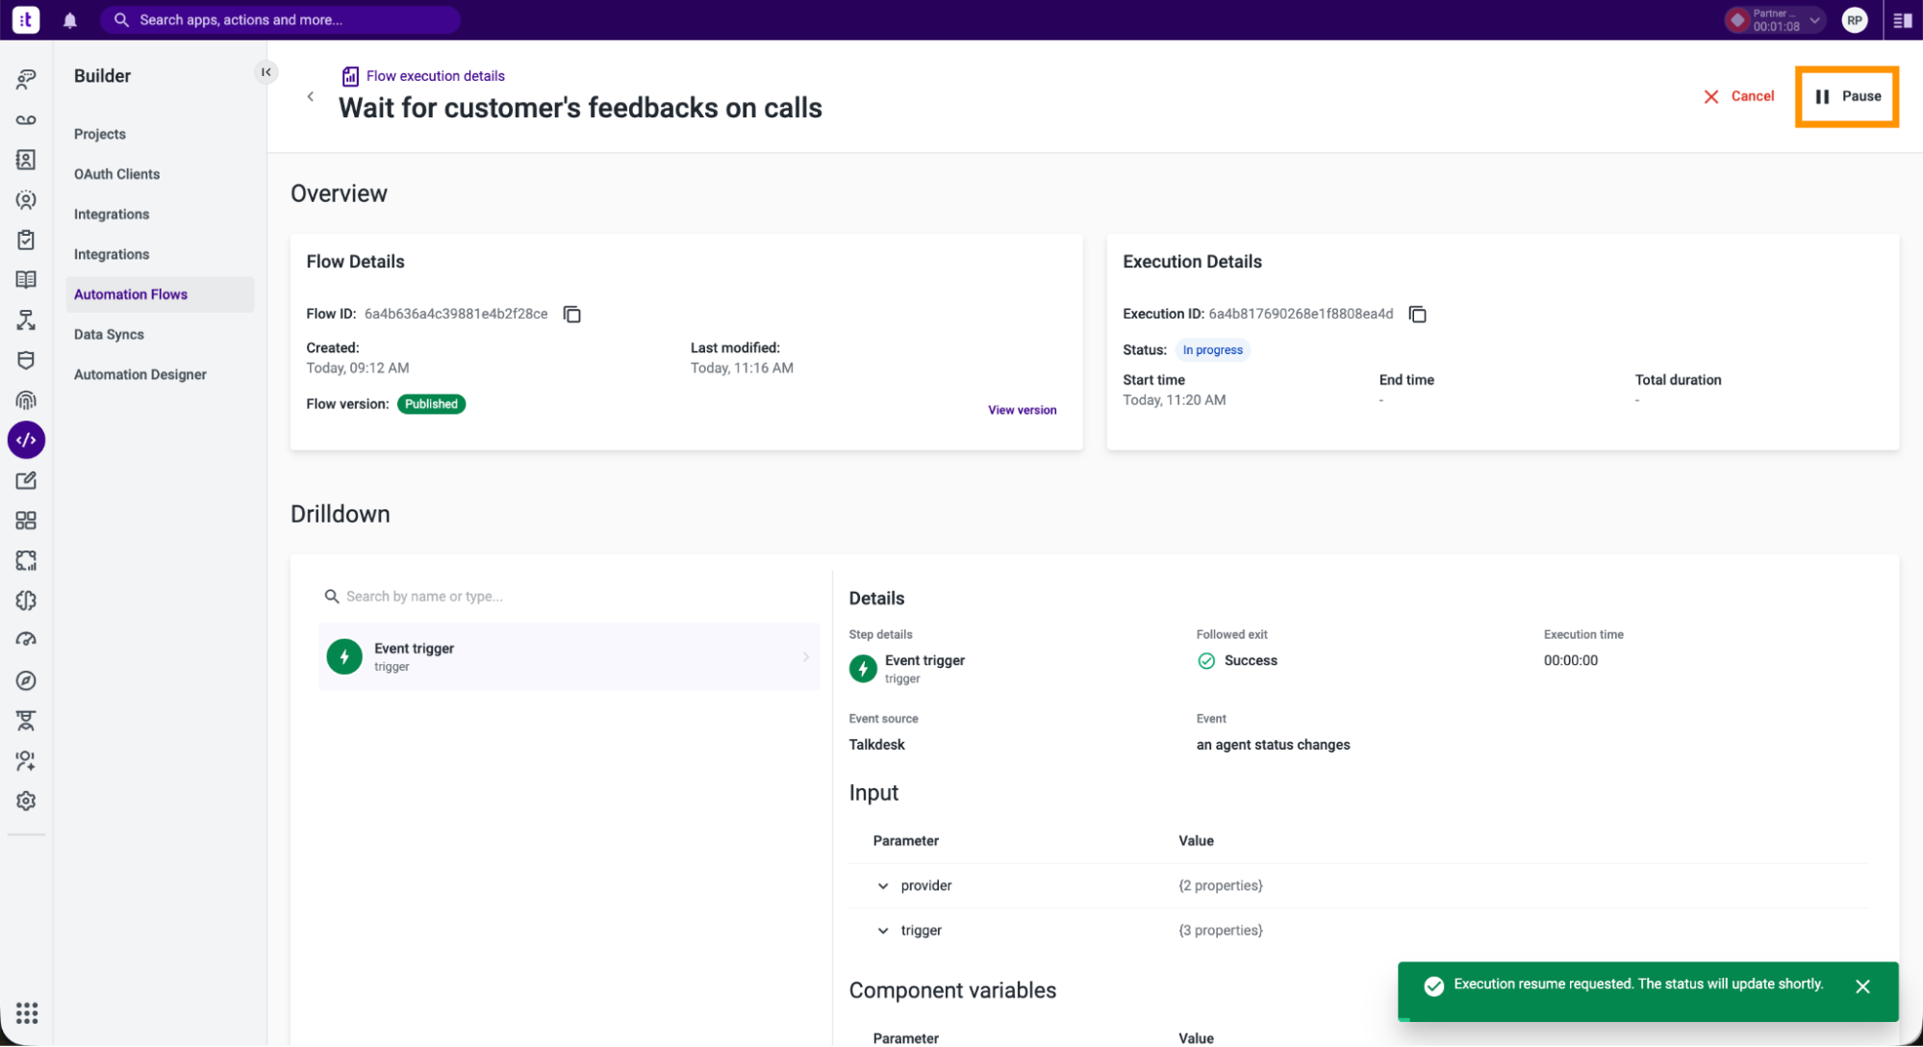
Task: Open the speedometer gauge icon in sidebar
Action: tap(26, 640)
